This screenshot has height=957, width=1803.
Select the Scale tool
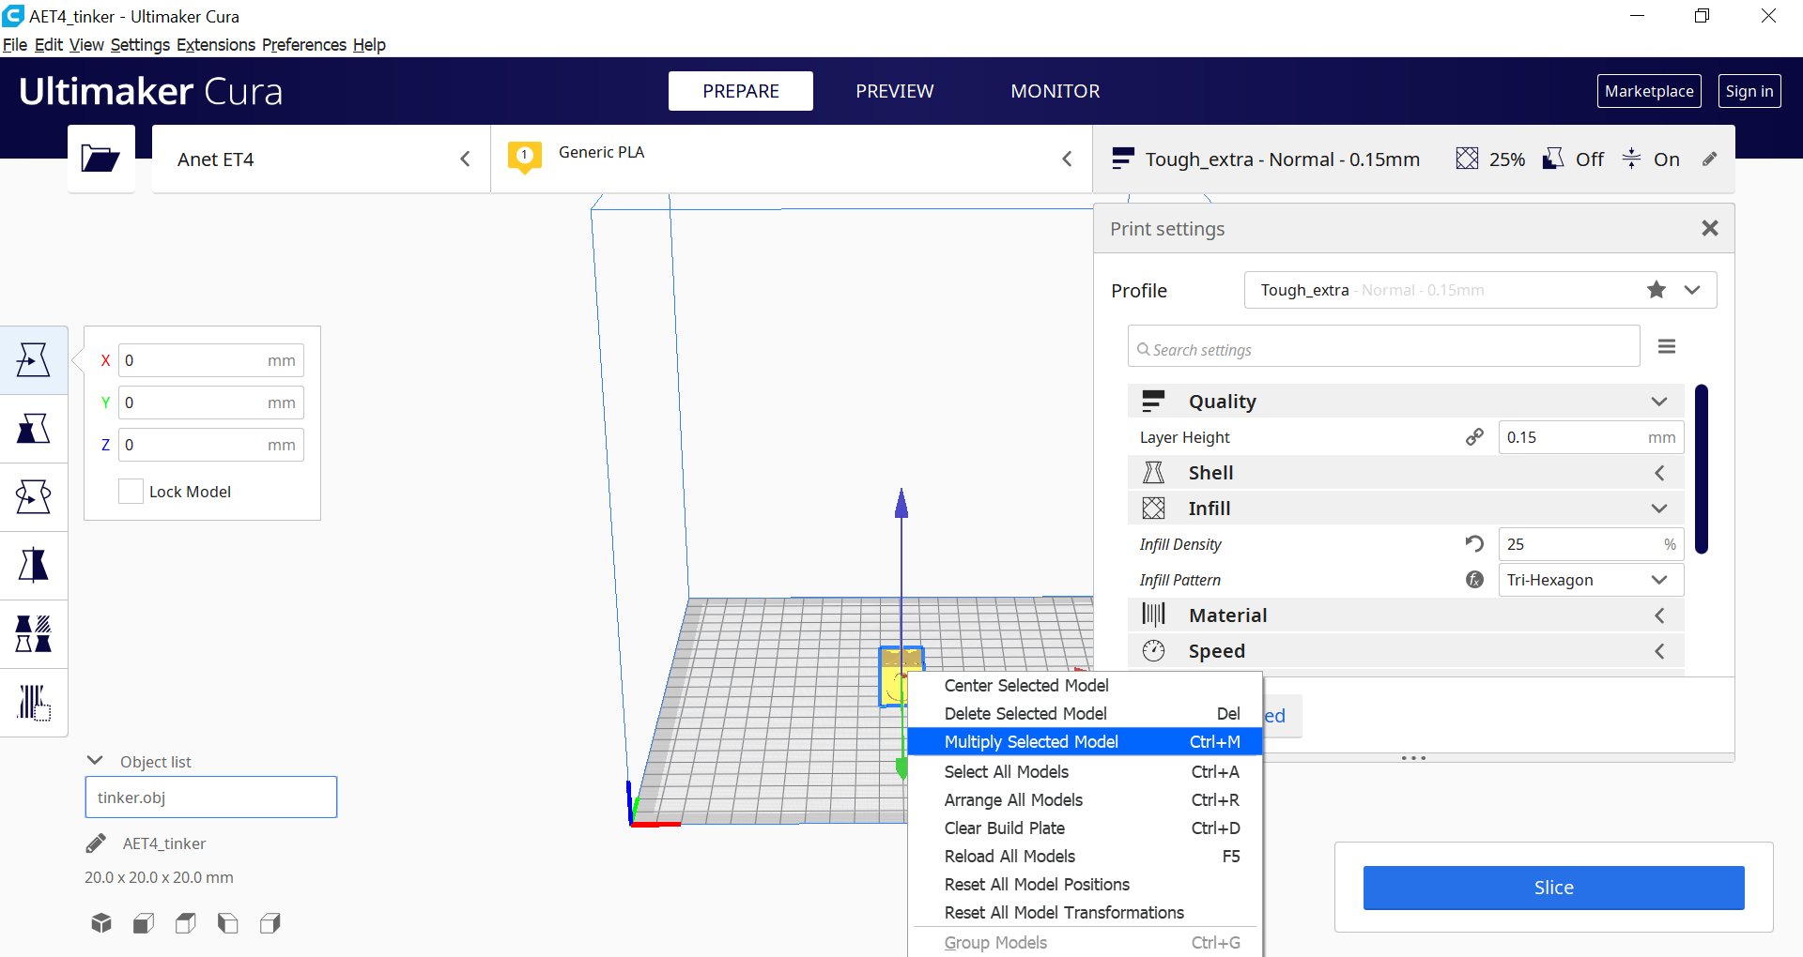point(34,429)
